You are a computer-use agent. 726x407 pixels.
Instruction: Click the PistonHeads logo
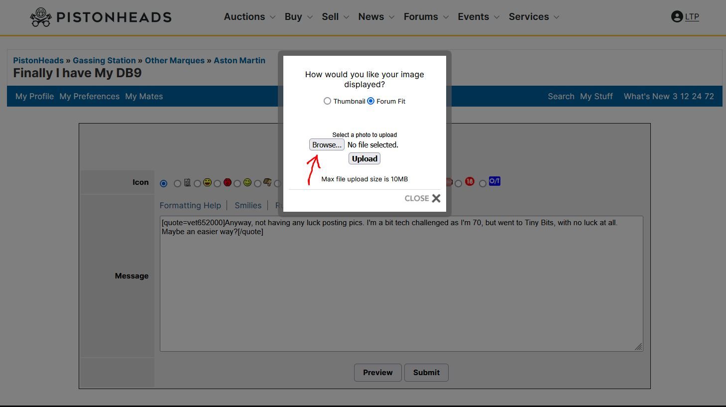point(101,17)
